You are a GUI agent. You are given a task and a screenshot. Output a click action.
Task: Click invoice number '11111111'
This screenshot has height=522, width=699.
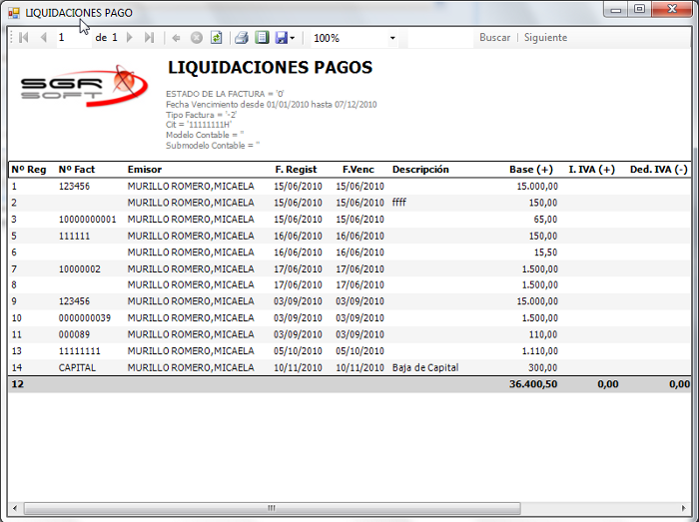(79, 351)
